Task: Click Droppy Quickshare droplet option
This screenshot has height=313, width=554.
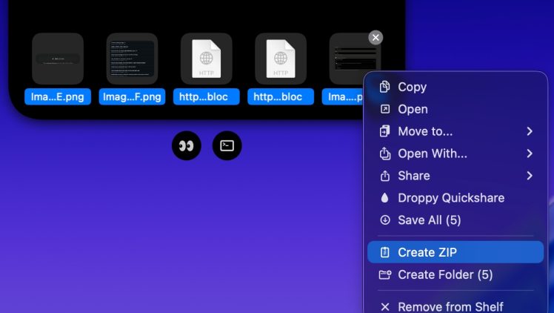Action: click(x=450, y=198)
